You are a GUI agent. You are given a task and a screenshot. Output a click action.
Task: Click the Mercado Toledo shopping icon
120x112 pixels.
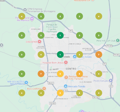(x=66, y=86)
